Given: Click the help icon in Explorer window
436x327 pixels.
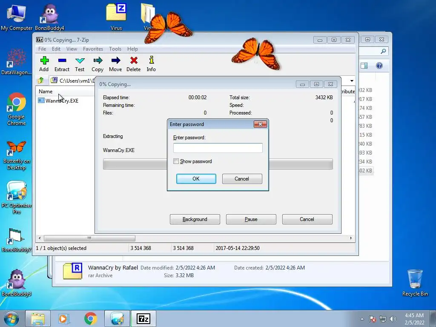Looking at the screenshot, I should 379,66.
